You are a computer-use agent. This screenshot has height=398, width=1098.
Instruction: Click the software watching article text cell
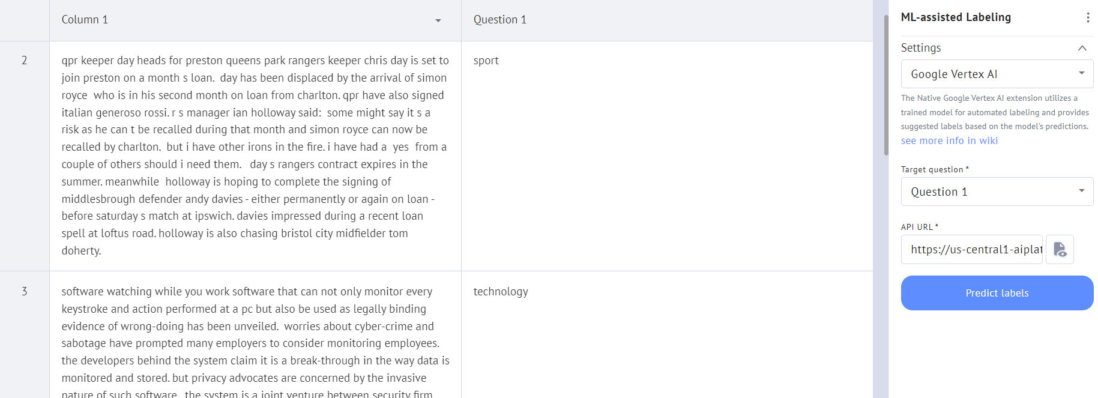point(255,342)
